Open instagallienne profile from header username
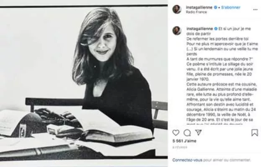The image size is (261, 167). (199, 7)
